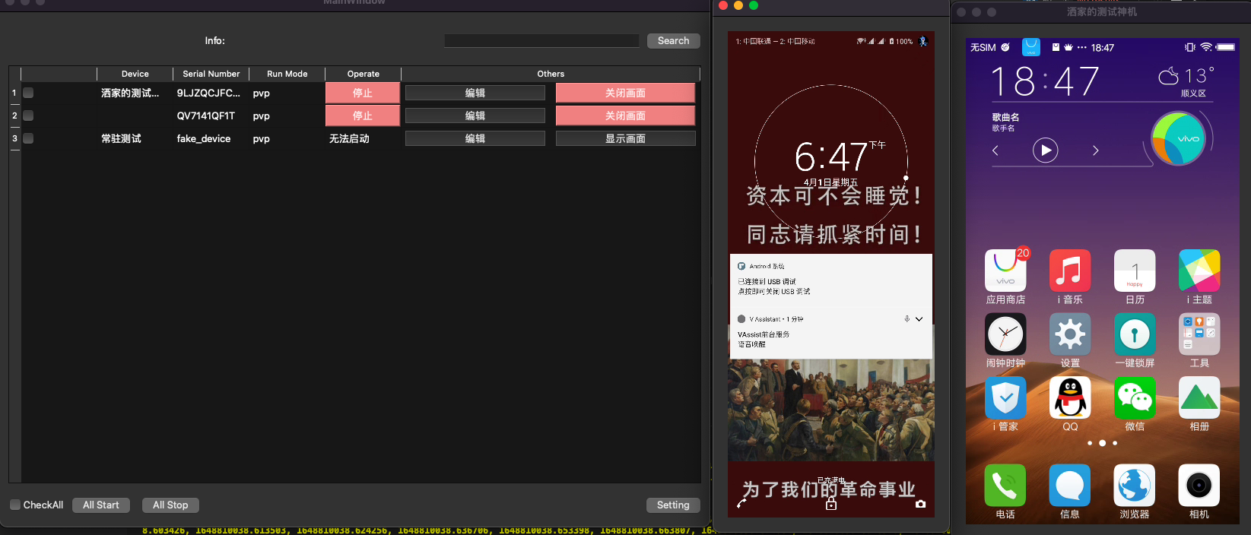Open the Setting button
The image size is (1251, 535).
pyautogui.click(x=672, y=505)
